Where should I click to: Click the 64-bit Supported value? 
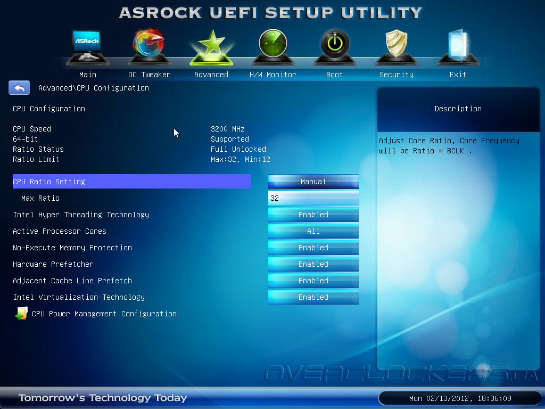pyautogui.click(x=230, y=139)
